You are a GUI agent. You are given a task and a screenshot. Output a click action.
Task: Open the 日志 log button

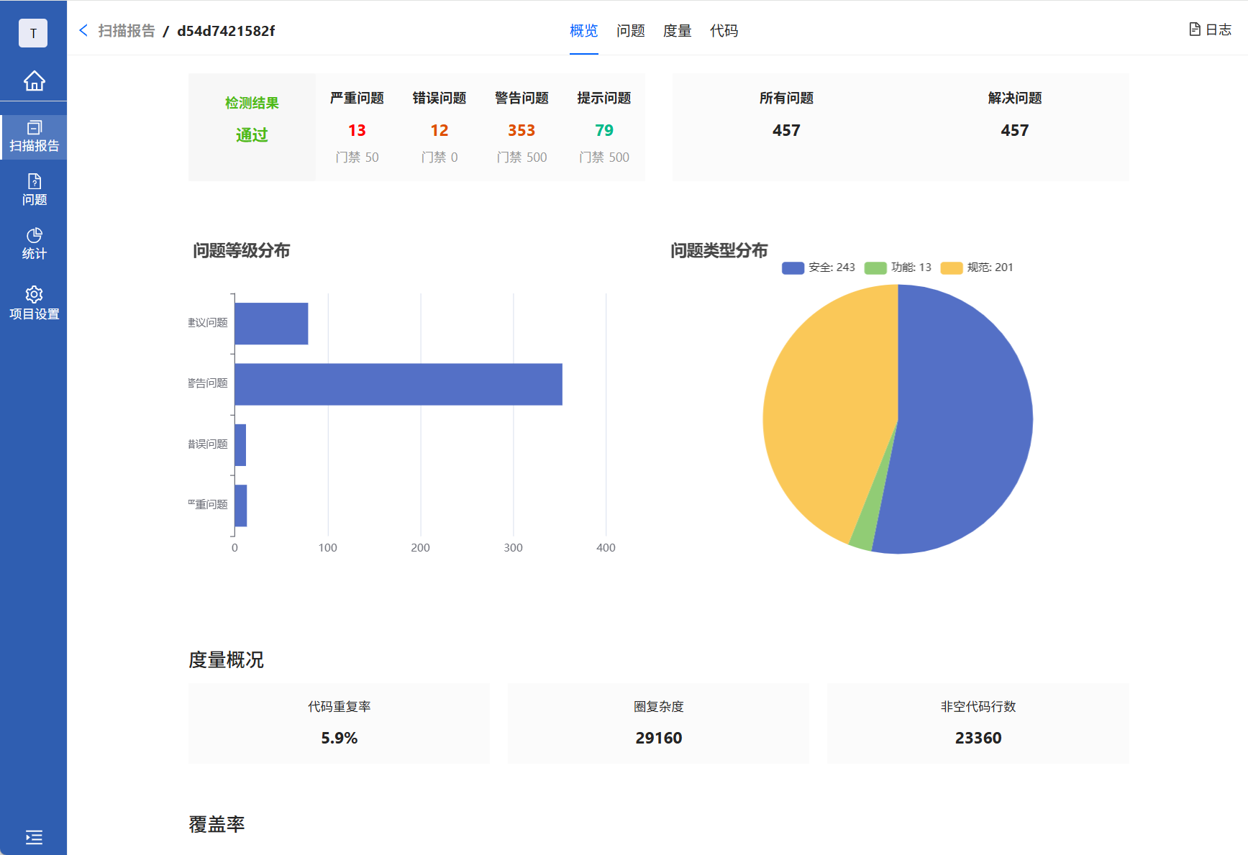pos(1210,29)
